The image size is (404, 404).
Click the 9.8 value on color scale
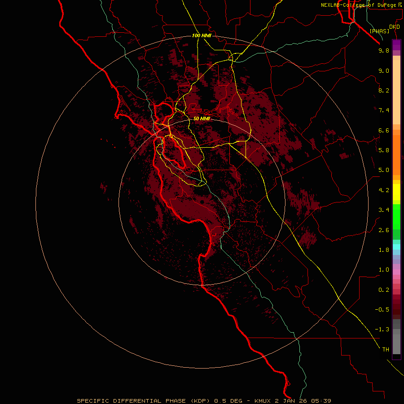pyautogui.click(x=384, y=50)
